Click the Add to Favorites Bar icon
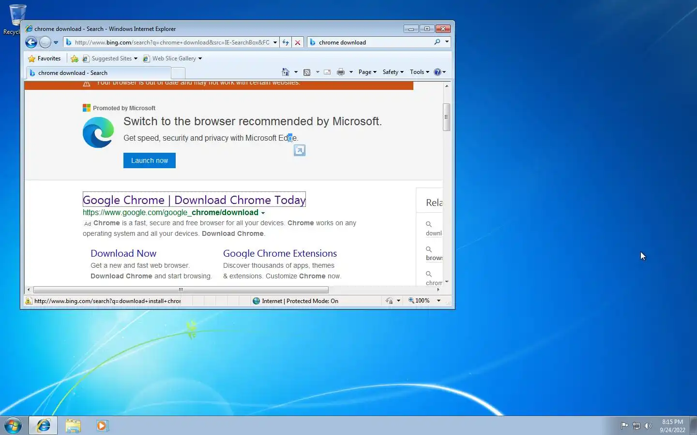697x435 pixels. point(74,58)
